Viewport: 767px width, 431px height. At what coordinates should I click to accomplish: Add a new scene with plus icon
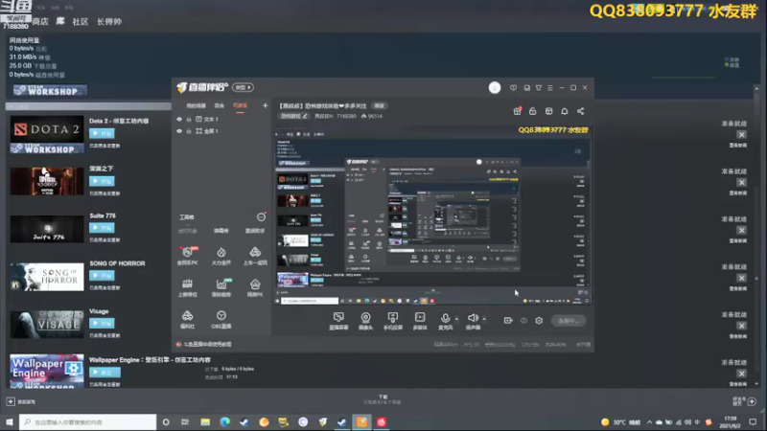pos(266,105)
